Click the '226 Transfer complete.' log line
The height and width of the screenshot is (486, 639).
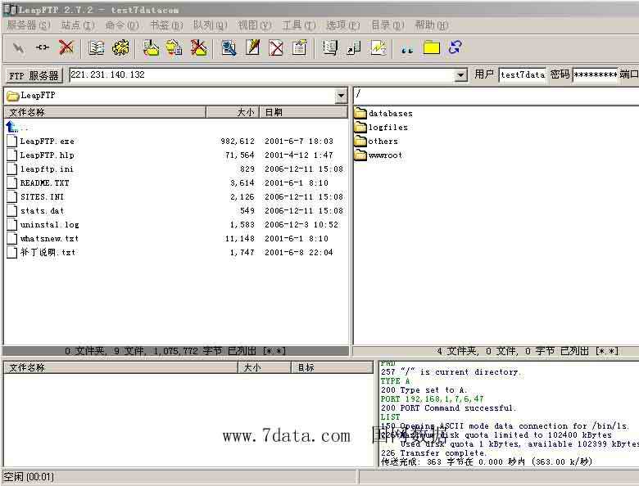click(434, 452)
